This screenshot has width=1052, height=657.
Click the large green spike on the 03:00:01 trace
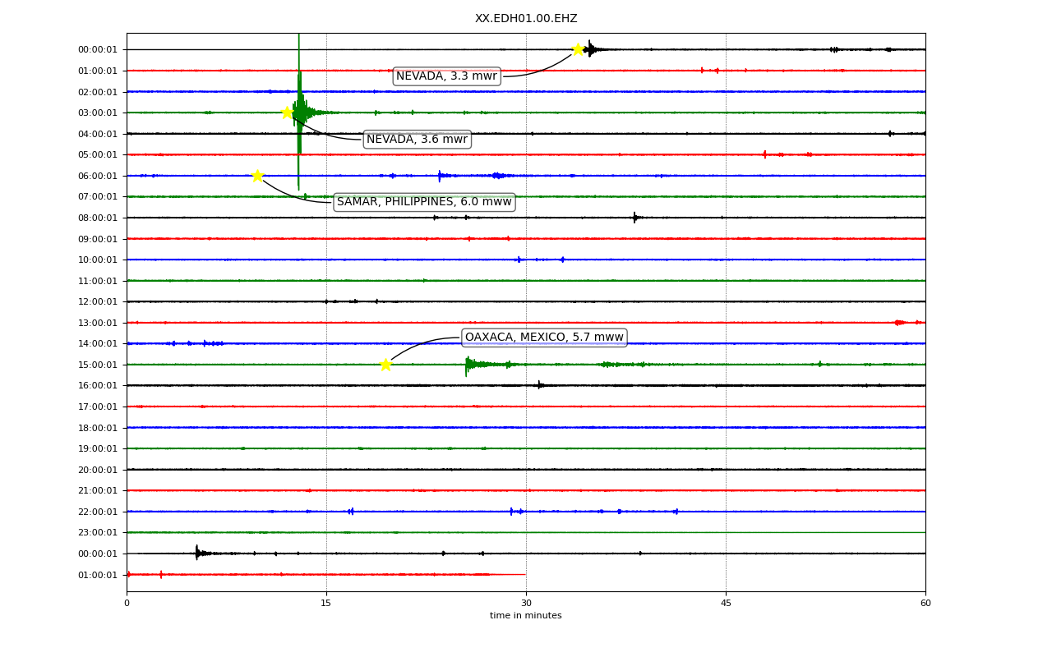299,113
